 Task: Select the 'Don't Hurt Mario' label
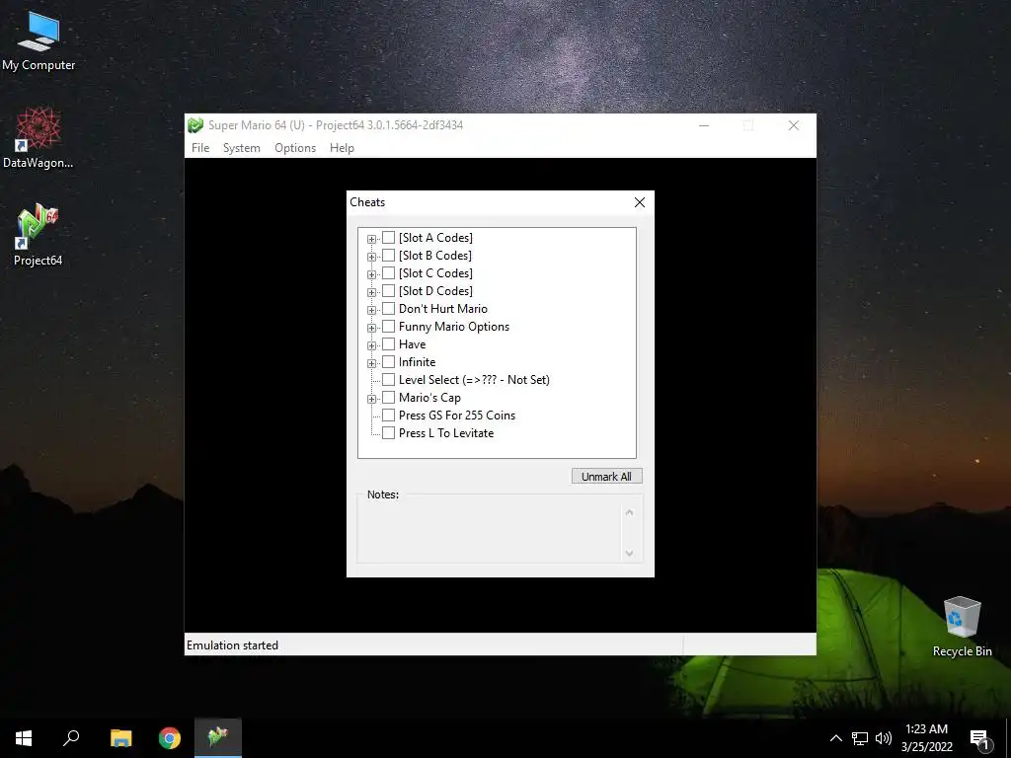coord(443,309)
